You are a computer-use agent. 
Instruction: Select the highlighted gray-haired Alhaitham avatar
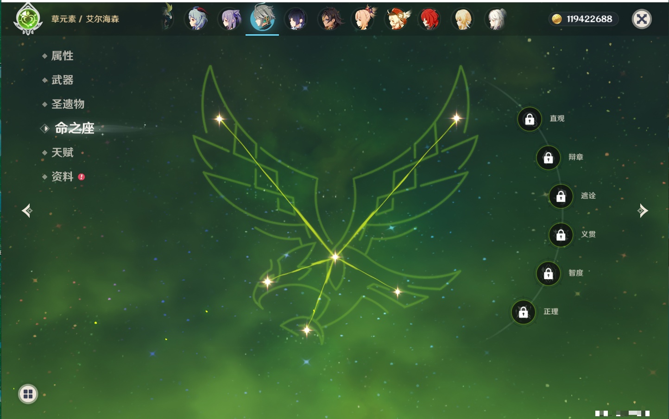(262, 18)
